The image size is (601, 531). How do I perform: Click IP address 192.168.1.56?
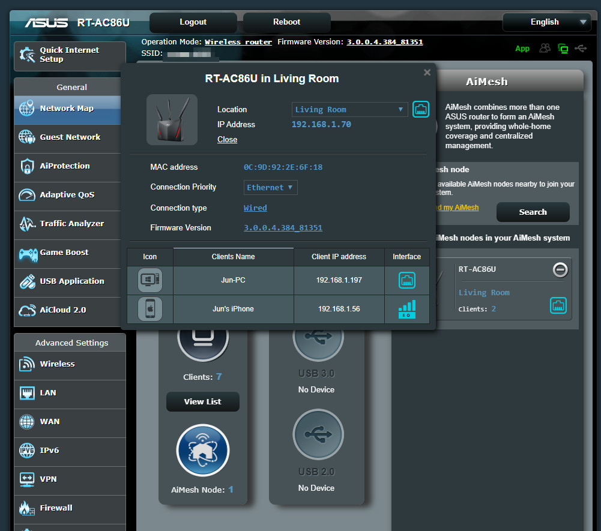tap(339, 309)
